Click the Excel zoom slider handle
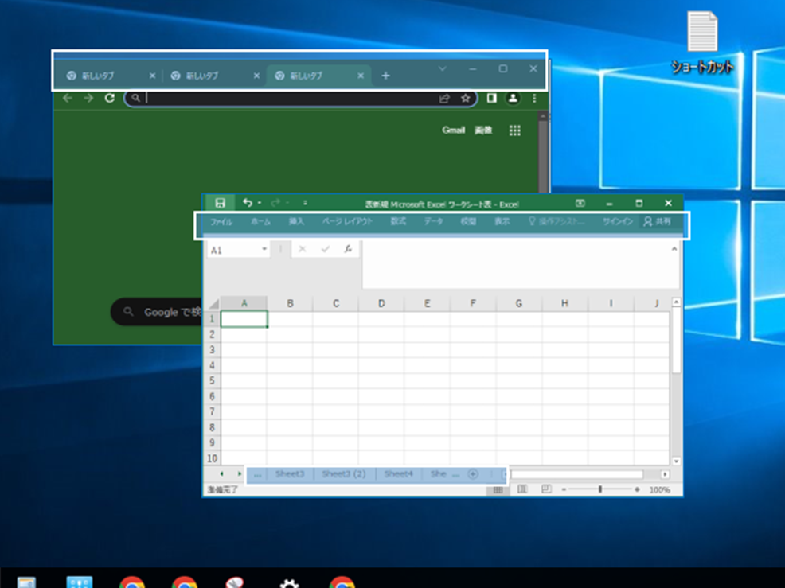This screenshot has width=785, height=588. (600, 489)
